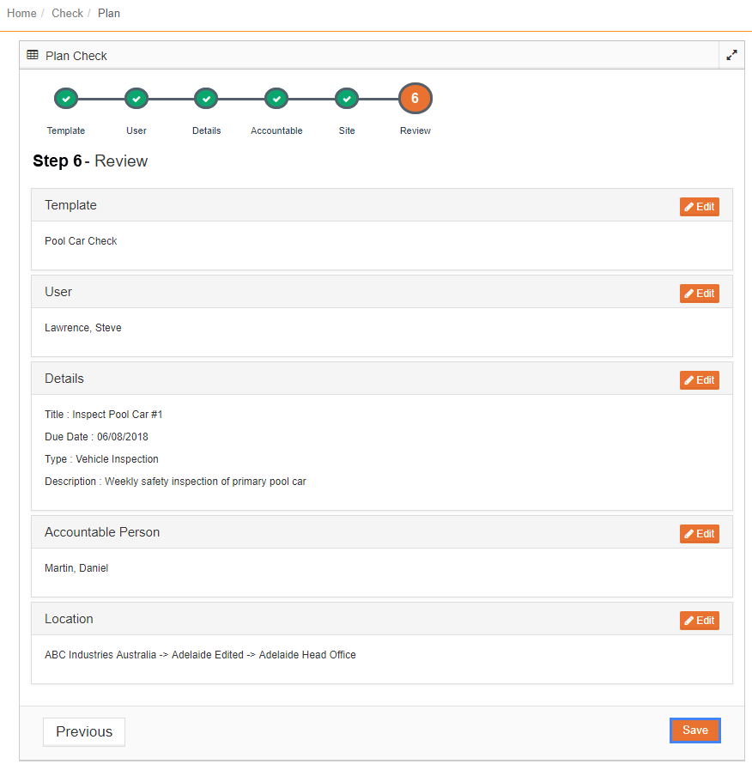Click the Review step label
Image resolution: width=752 pixels, height=770 pixels.
click(x=415, y=130)
